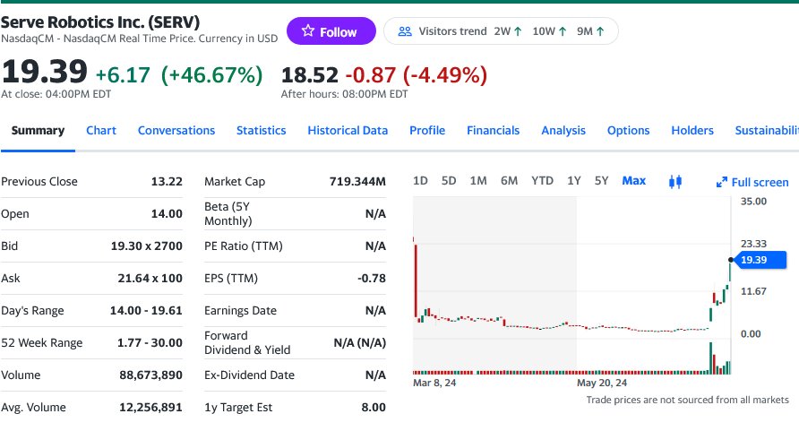799x431 pixels.
Task: Click Day's Range value 14.00 - 19.61
Action: 146,310
